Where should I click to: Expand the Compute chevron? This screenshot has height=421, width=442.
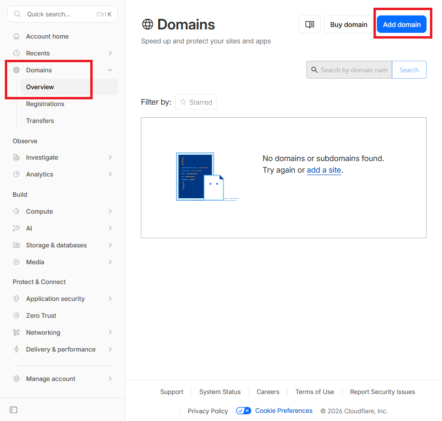[x=110, y=211]
